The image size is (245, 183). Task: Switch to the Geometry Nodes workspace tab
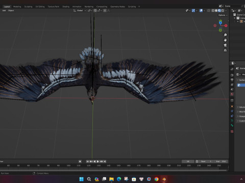[117, 7]
